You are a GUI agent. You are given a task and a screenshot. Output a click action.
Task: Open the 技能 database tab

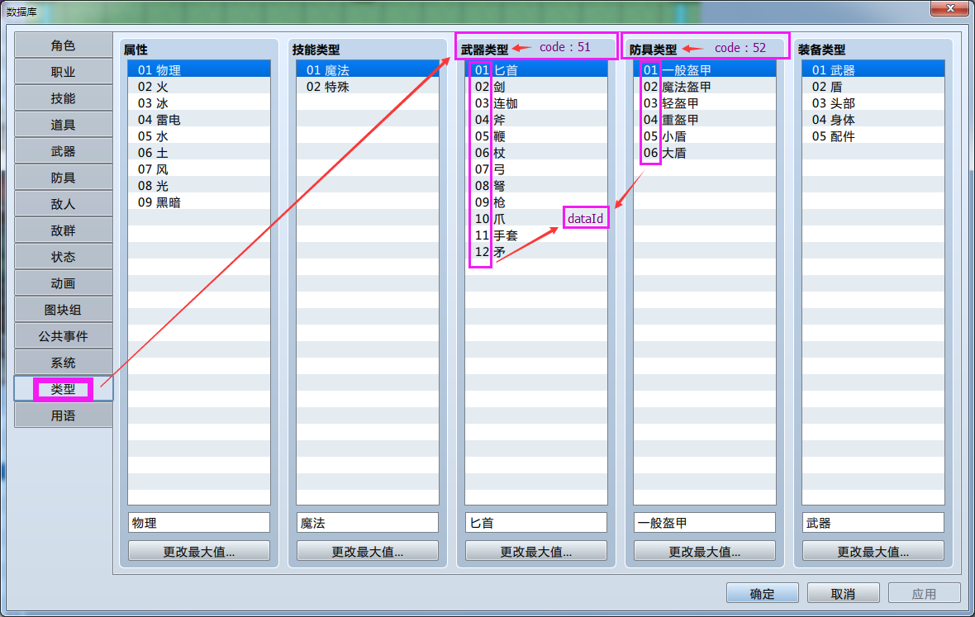tap(63, 99)
